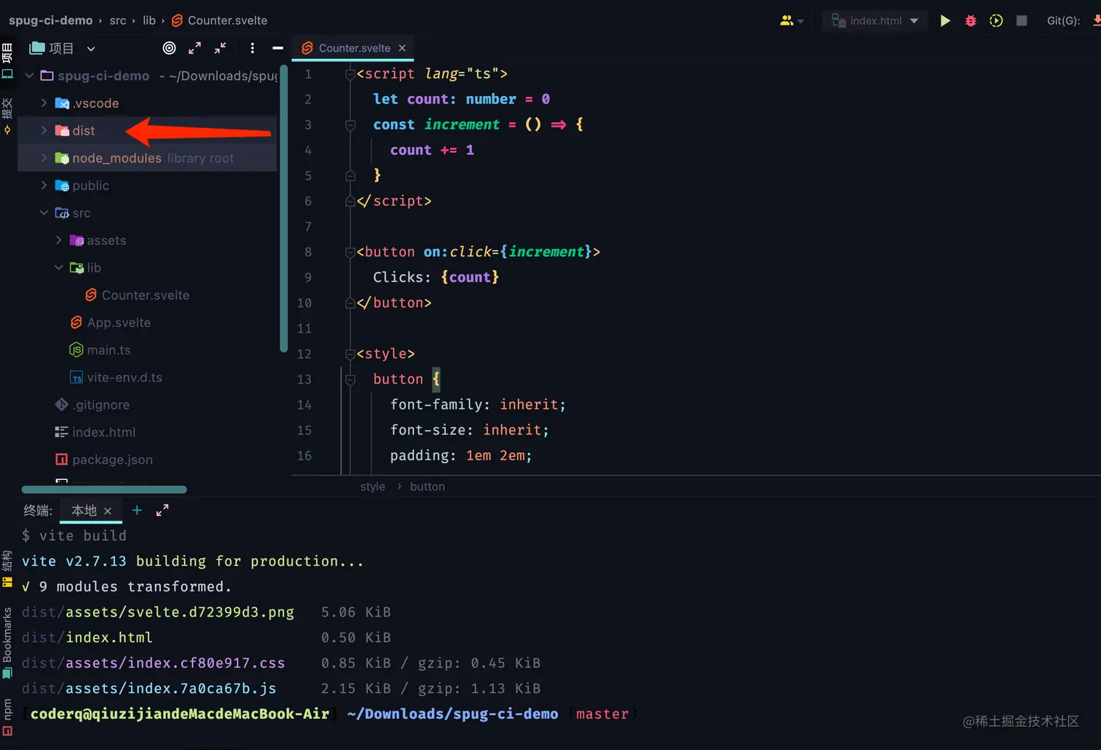Click style breadcrumb below editor

[x=373, y=486]
